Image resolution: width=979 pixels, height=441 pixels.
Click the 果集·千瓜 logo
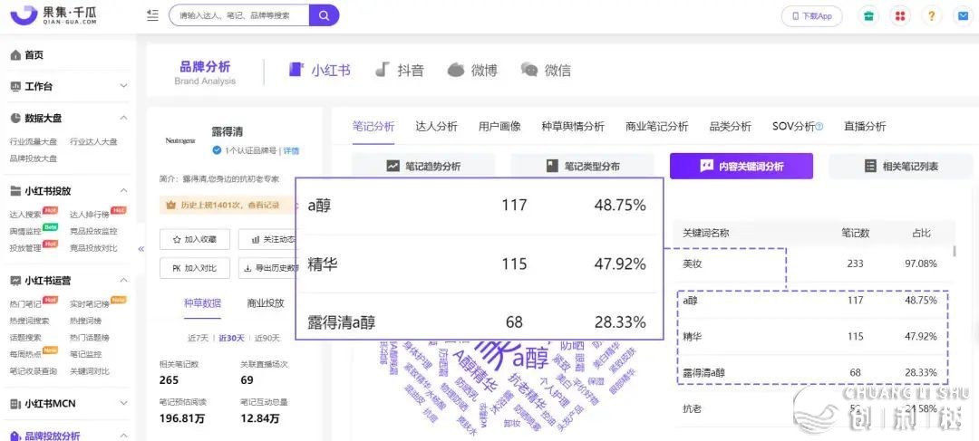coord(53,15)
